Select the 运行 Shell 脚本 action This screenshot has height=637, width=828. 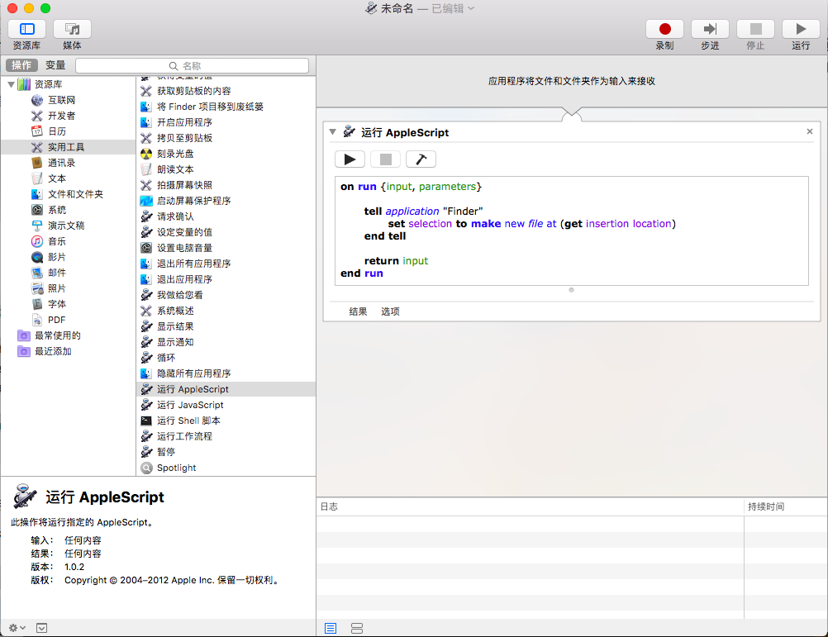[226, 421]
